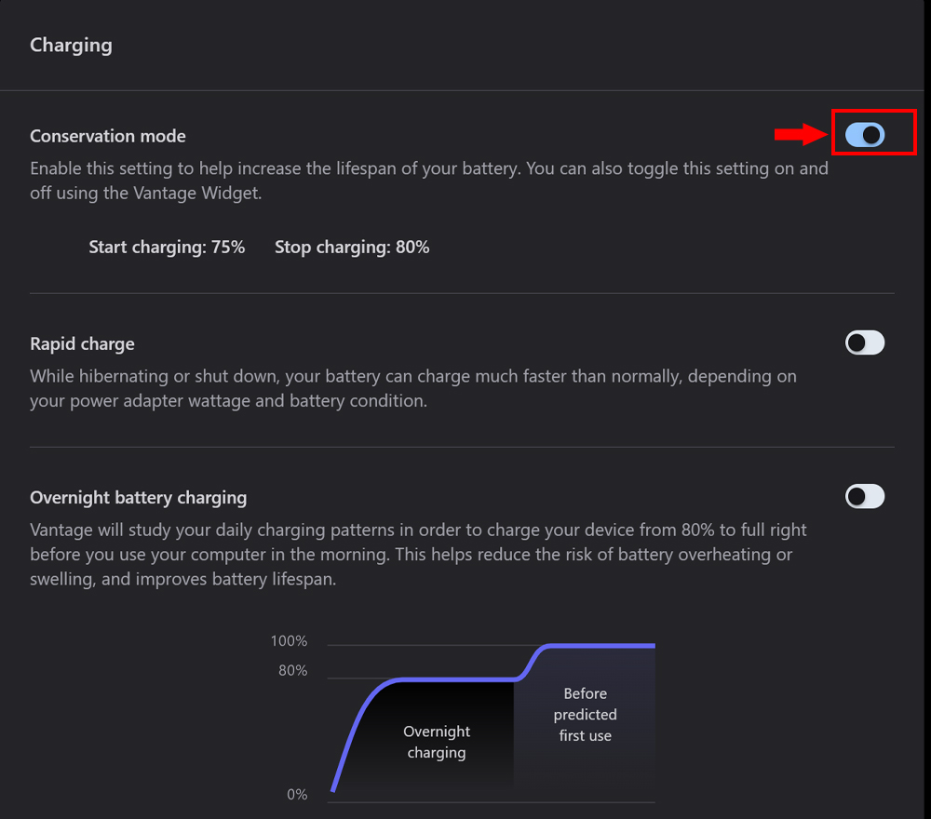Click the Charging section heading

tap(71, 45)
